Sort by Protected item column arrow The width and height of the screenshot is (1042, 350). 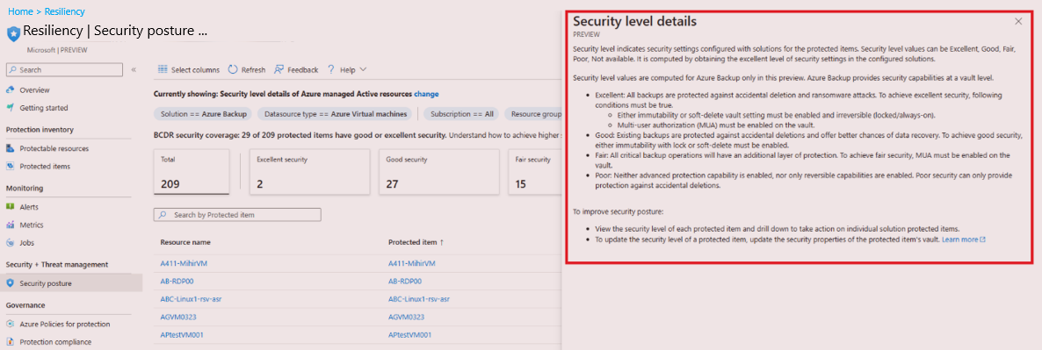coord(442,243)
